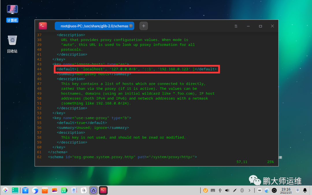Open a new terminal tab with plus button

[144, 26]
